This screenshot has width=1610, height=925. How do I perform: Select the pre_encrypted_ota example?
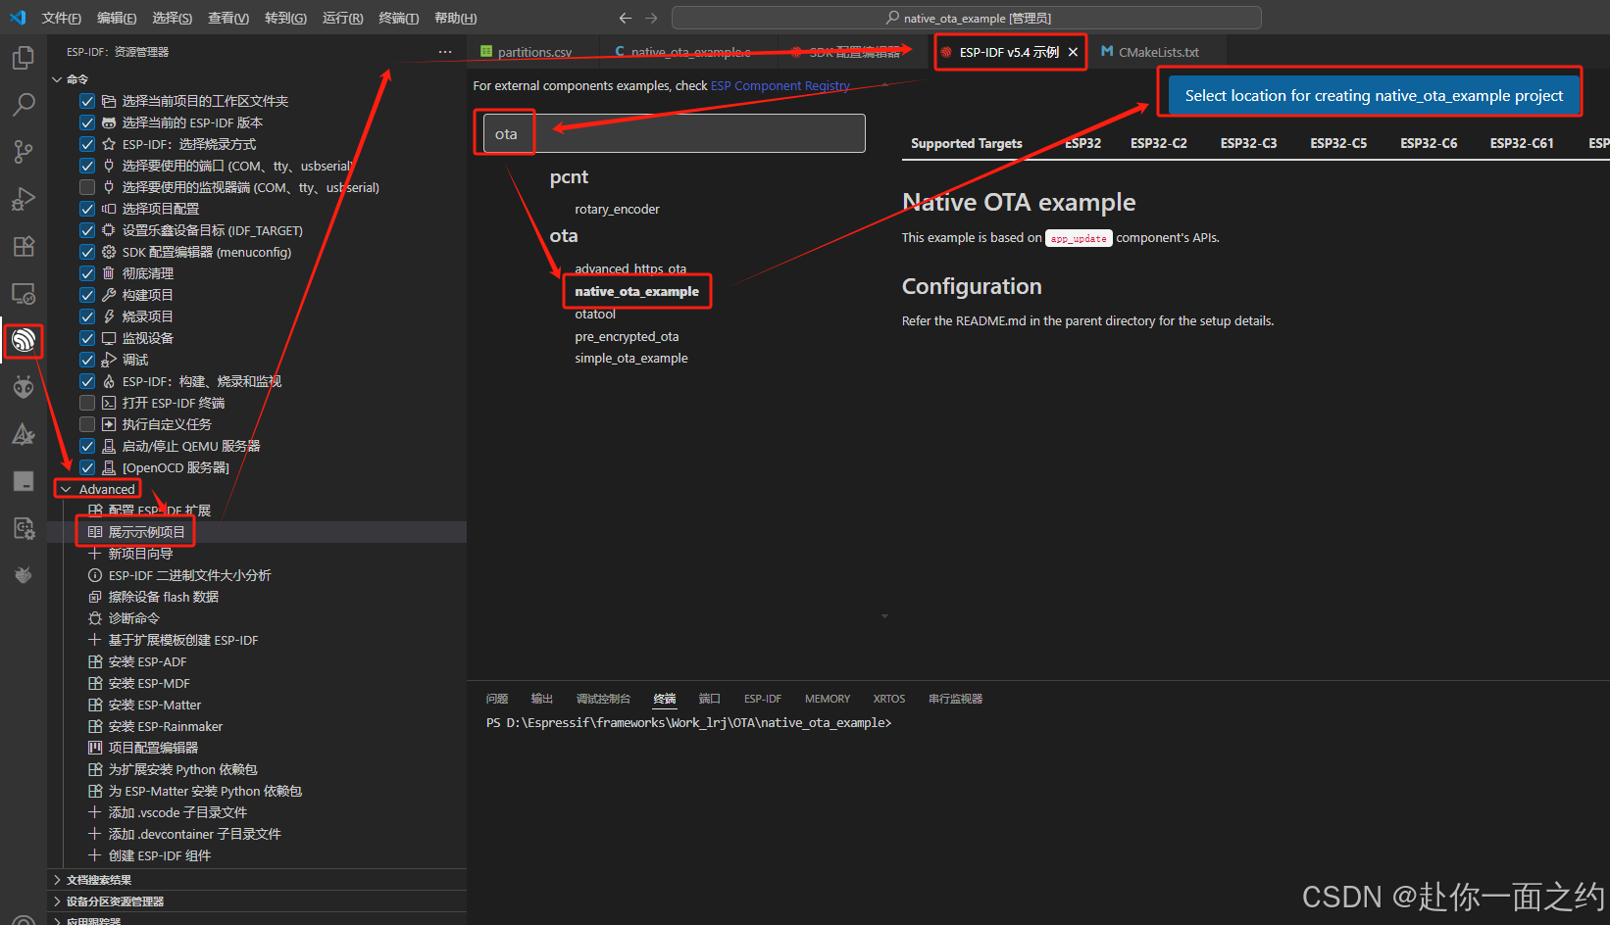627,336
